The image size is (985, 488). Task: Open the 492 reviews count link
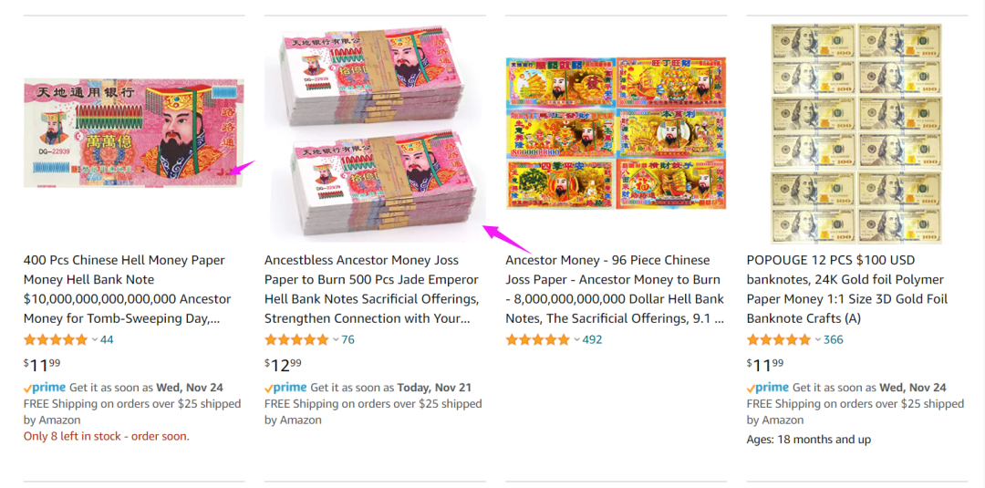click(x=592, y=340)
